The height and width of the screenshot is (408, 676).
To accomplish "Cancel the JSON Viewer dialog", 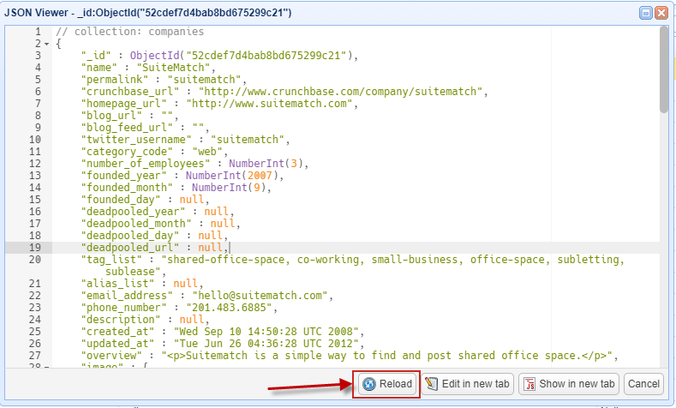I will coord(643,384).
